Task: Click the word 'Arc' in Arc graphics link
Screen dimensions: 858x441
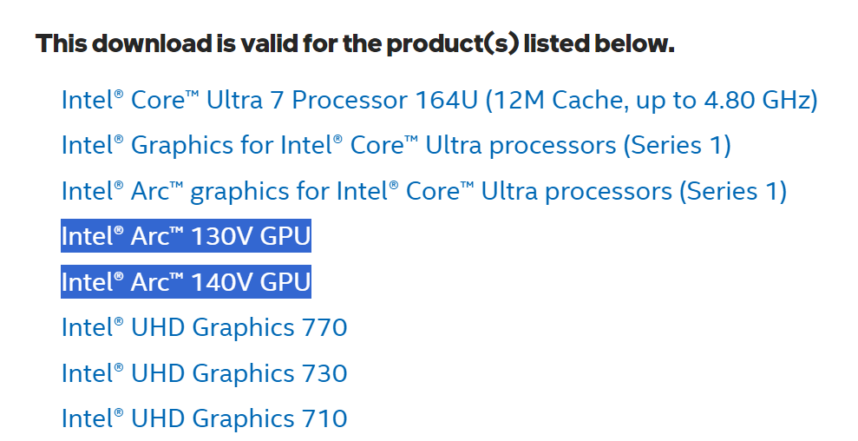Action: (149, 190)
